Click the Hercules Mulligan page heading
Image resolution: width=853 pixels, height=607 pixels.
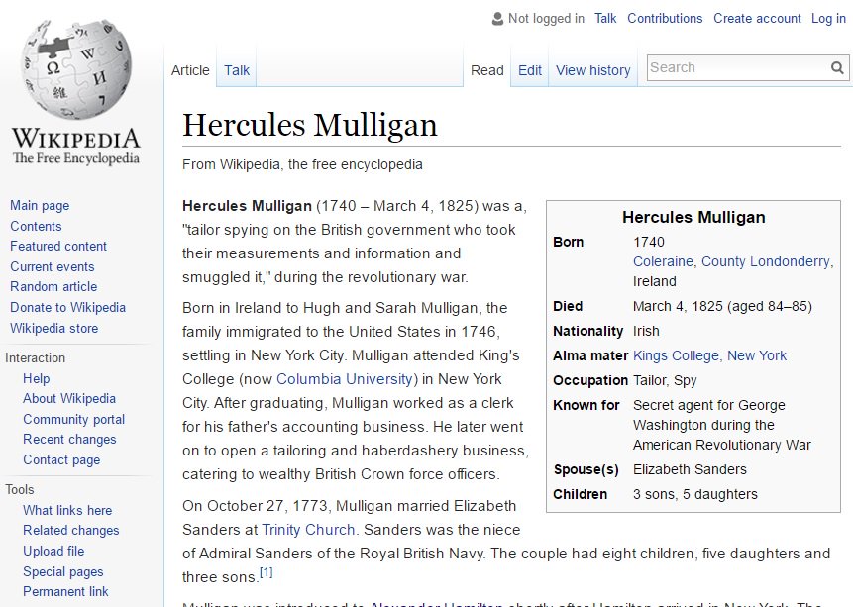[x=309, y=125]
